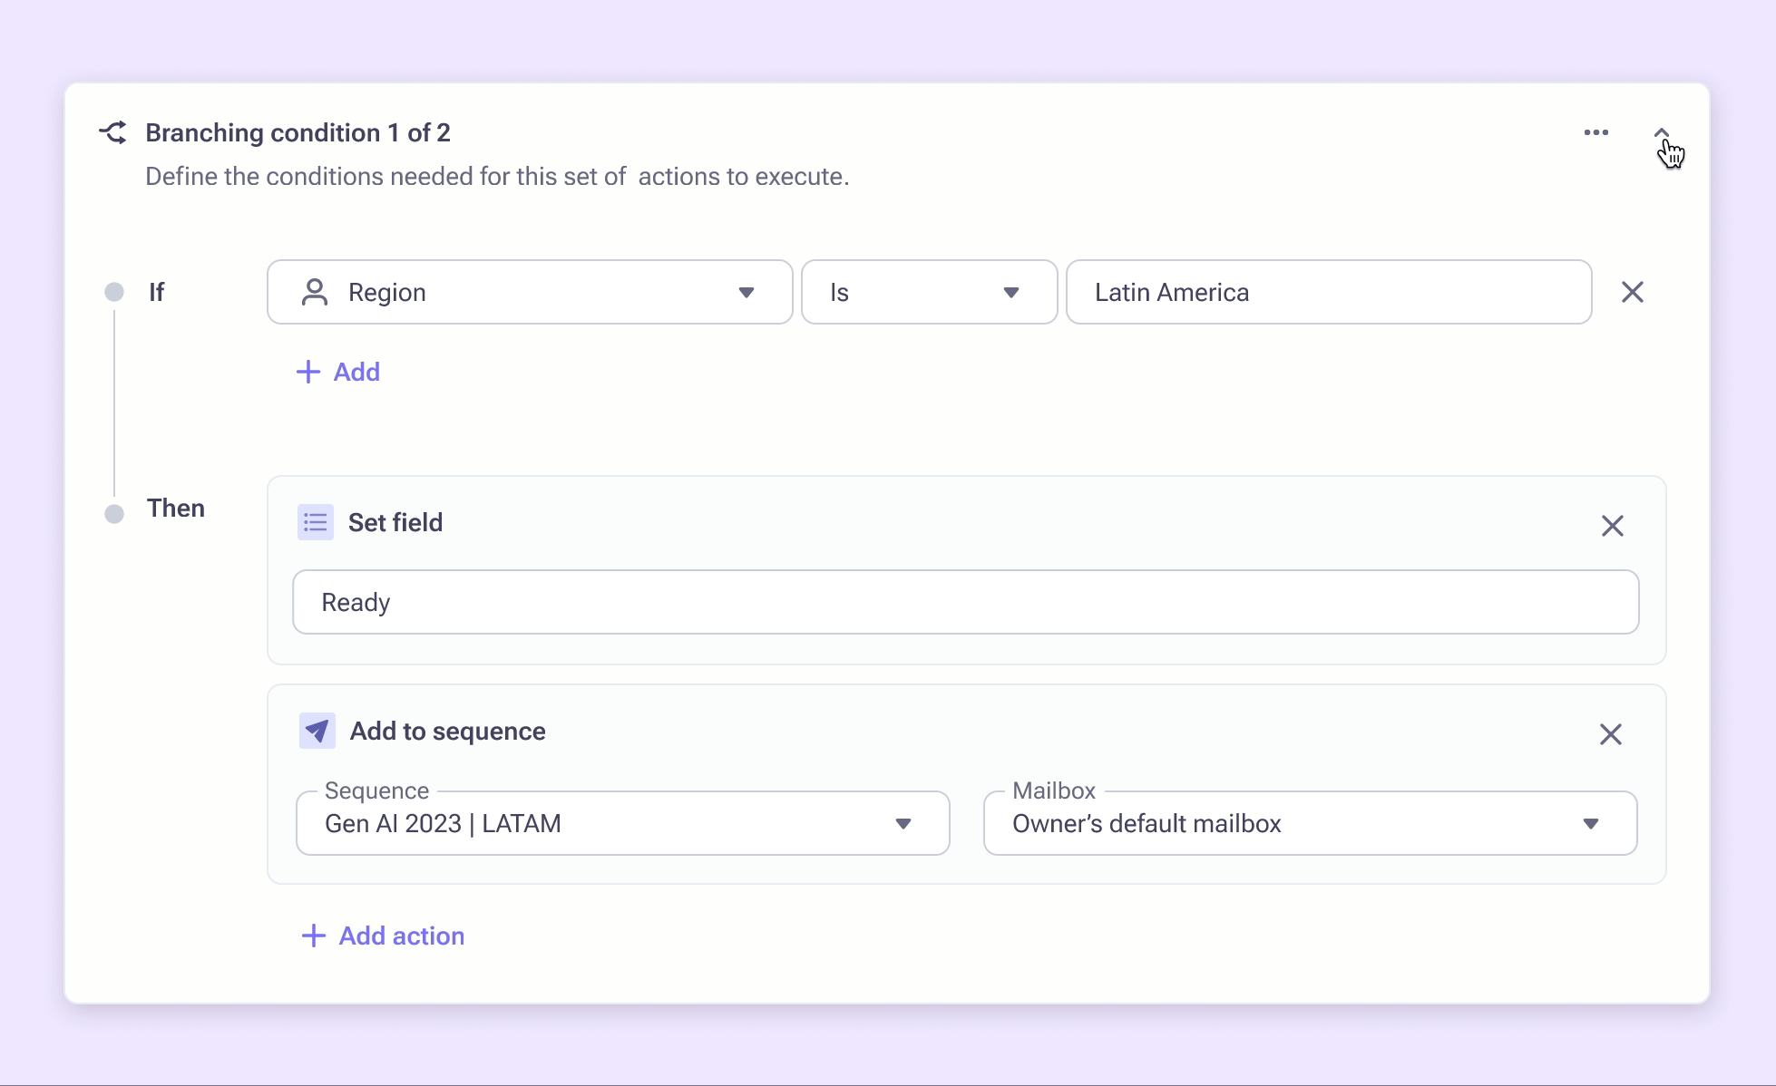Screen dimensions: 1776x1086
Task: Remove the Add to sequence action
Action: click(x=1610, y=734)
